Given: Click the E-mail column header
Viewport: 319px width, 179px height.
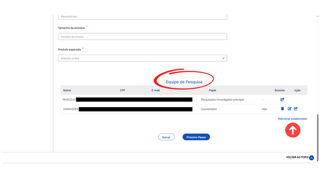Looking at the screenshot, I should coord(155,90).
